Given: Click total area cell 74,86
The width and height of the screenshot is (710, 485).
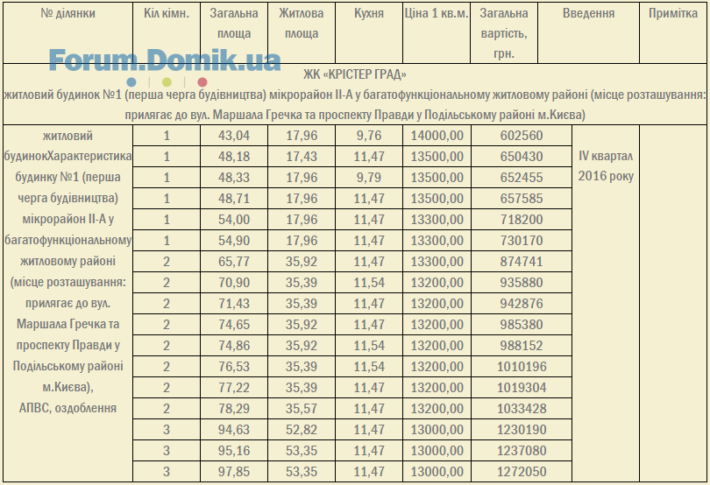Looking at the screenshot, I should point(234,346).
